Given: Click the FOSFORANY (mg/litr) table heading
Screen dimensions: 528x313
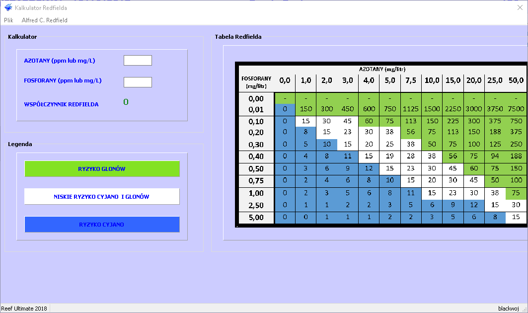Looking at the screenshot, I should 256,82.
